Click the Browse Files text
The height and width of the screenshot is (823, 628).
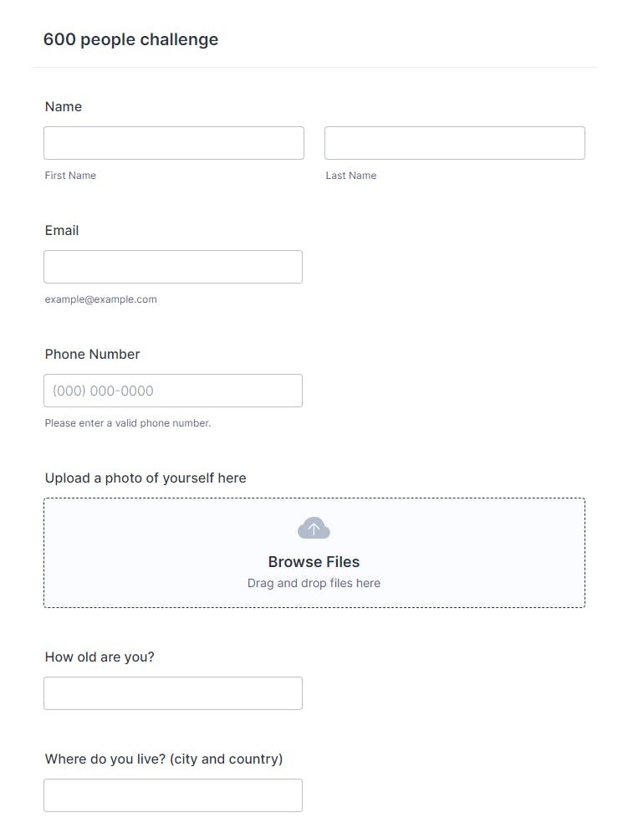pos(314,562)
